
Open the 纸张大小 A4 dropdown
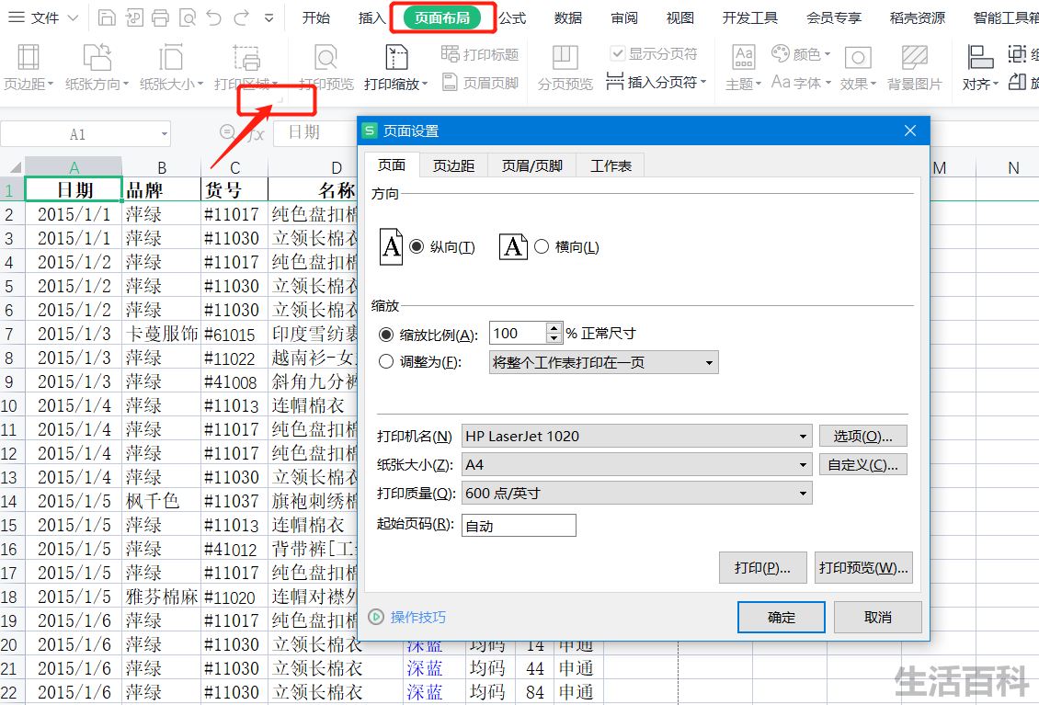pyautogui.click(x=636, y=464)
